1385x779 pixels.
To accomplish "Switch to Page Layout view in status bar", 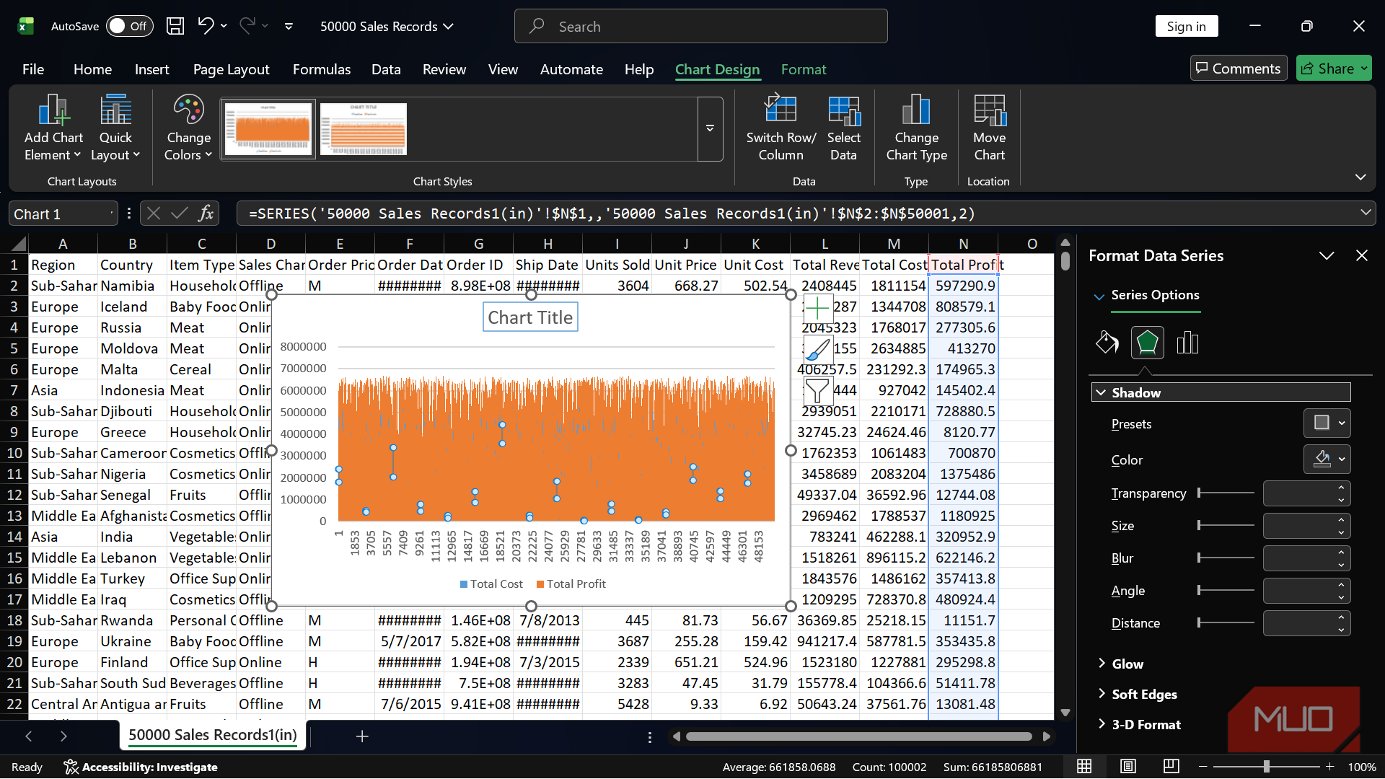I will tap(1128, 767).
